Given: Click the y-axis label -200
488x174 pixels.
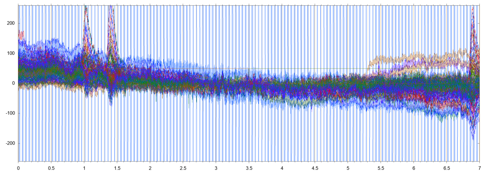Looking at the screenshot, I should pyautogui.click(x=10, y=143).
